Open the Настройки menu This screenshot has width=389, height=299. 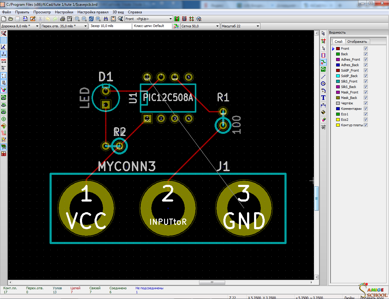64,12
